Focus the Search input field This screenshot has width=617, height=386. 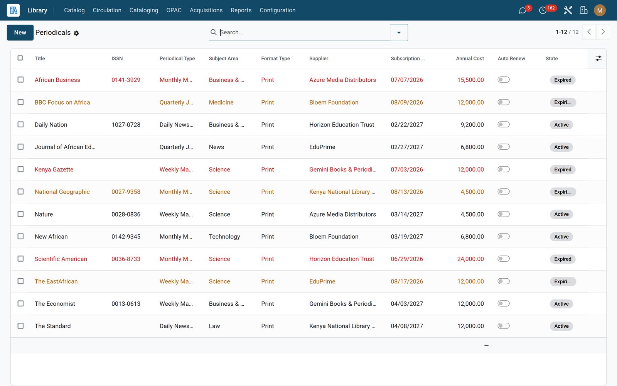[304, 32]
